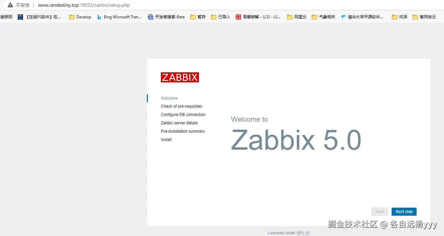Select the Welcome setup step
Screen dimensions: 444x236
(169, 98)
